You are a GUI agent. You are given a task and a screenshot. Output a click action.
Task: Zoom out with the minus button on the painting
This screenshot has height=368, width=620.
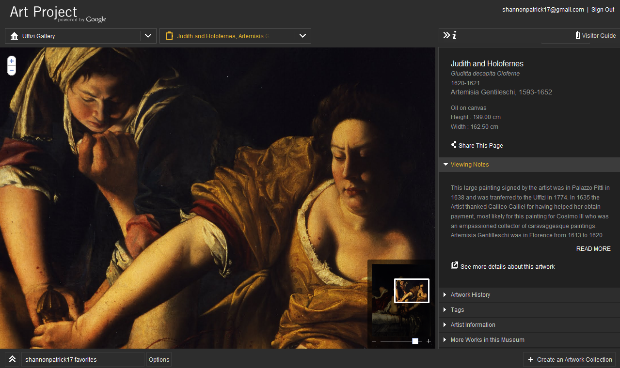(x=12, y=70)
